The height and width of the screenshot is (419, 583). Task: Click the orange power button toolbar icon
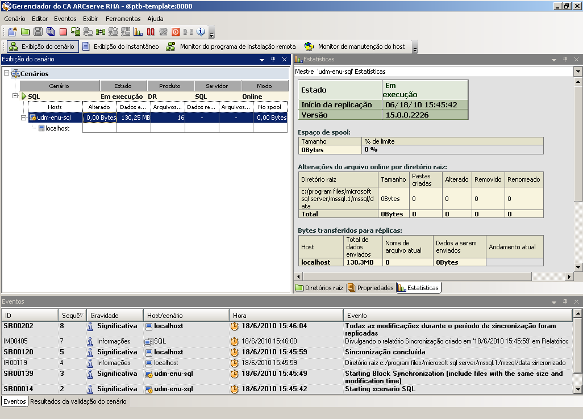176,32
